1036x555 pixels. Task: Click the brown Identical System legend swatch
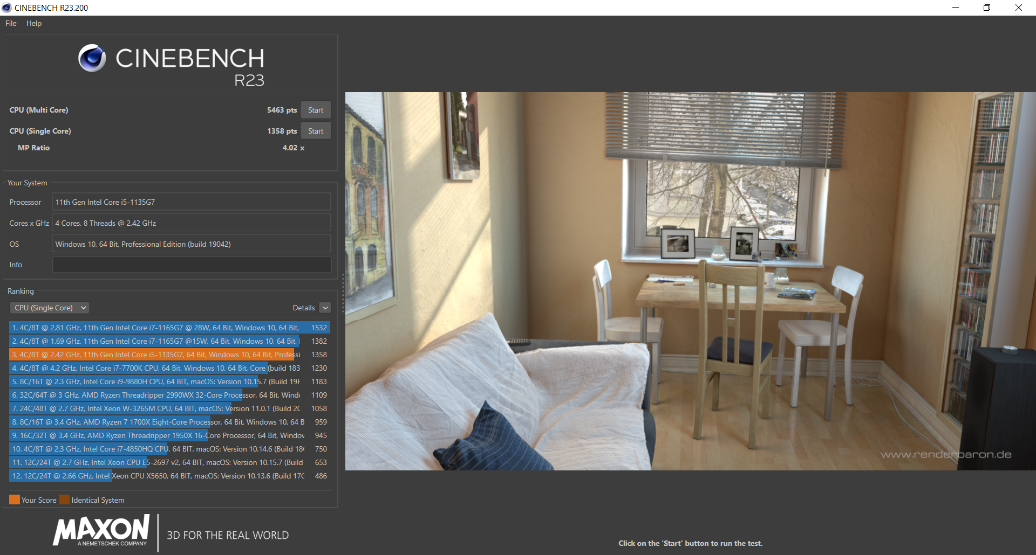[65, 499]
